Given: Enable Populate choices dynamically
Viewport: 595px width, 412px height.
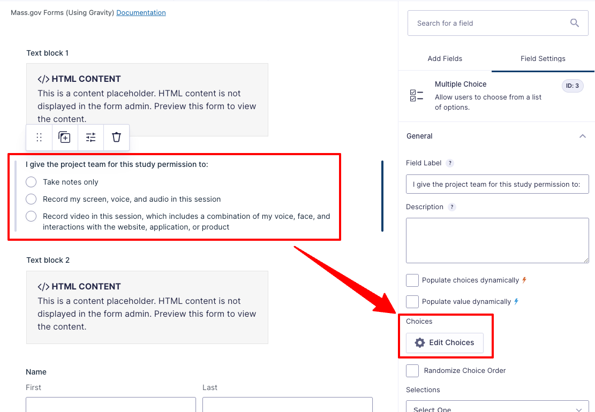Looking at the screenshot, I should [412, 280].
